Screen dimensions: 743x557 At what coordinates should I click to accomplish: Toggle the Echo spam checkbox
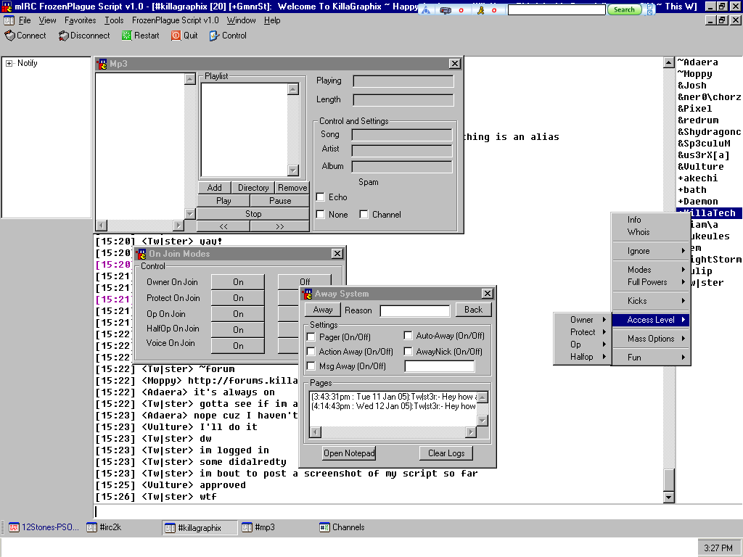[x=320, y=197]
